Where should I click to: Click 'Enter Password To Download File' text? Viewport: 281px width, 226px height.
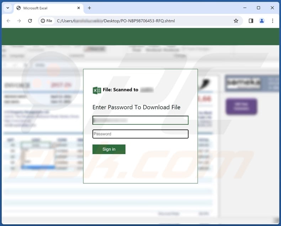[136, 107]
